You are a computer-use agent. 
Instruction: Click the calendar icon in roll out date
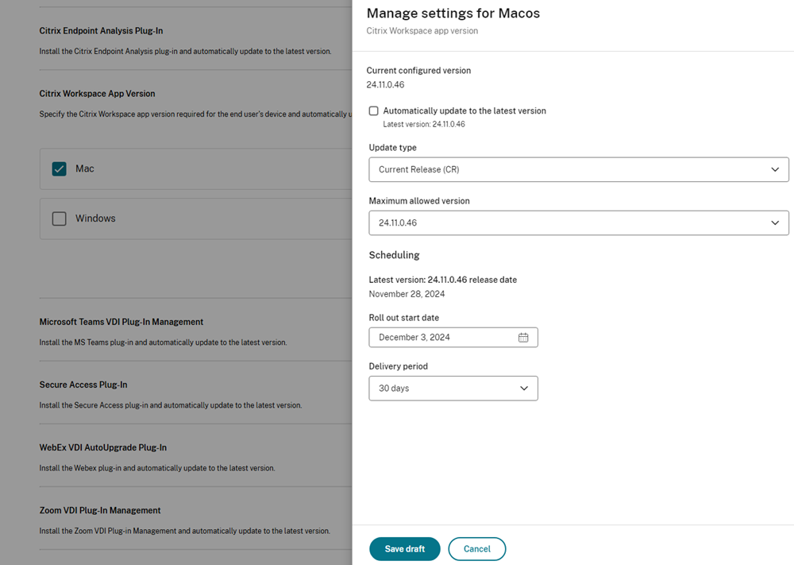(x=523, y=338)
